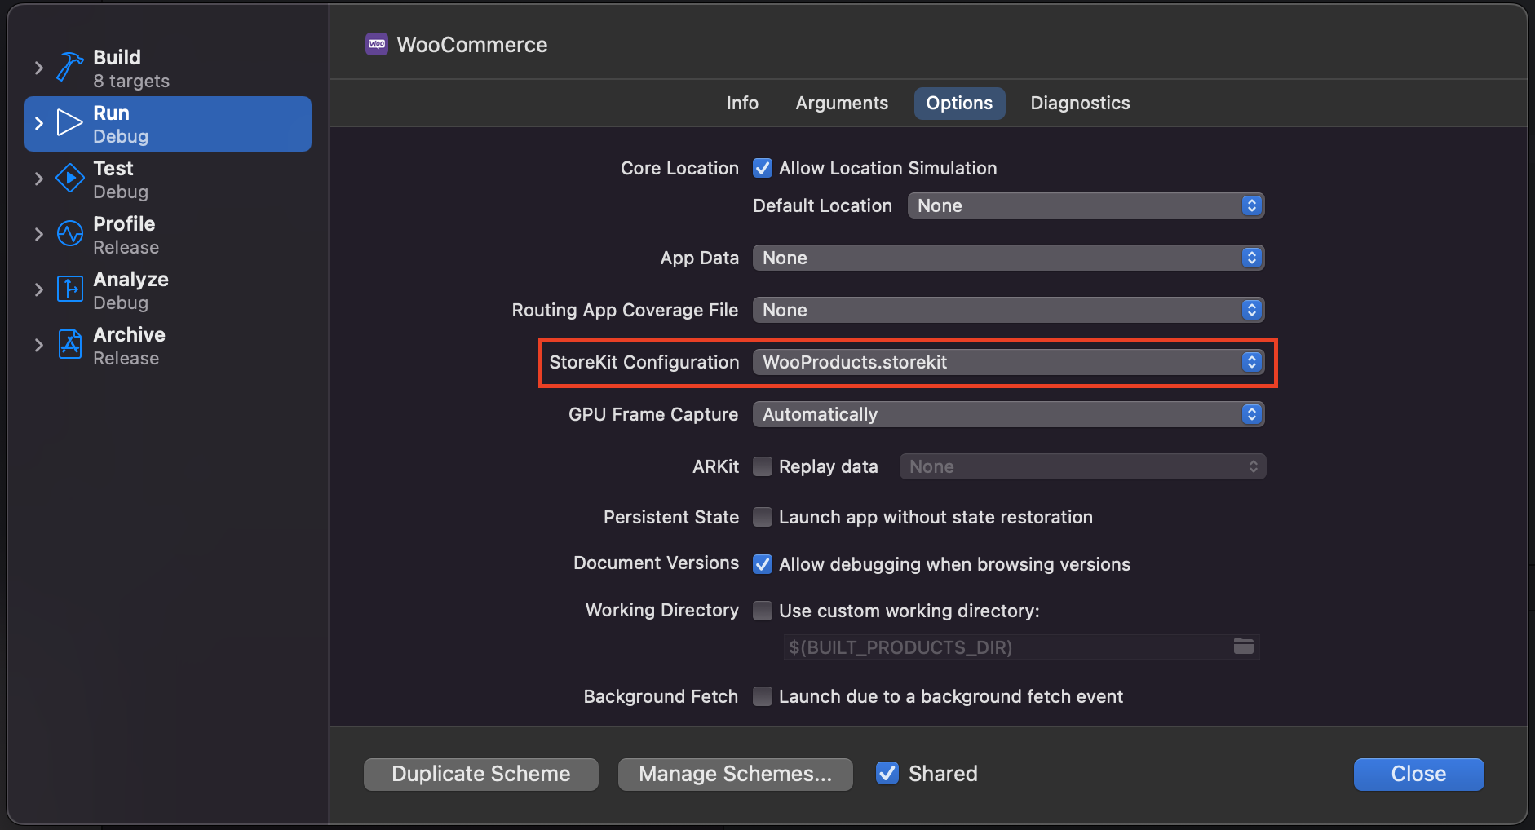Enable ARKit Replay data checkbox

click(763, 466)
